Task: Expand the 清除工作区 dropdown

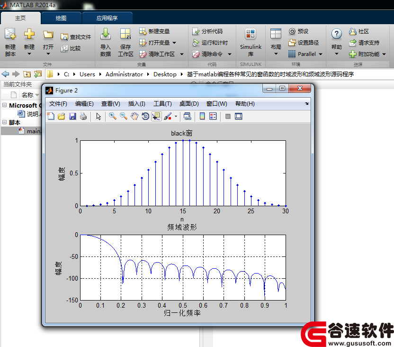Action: pos(182,54)
